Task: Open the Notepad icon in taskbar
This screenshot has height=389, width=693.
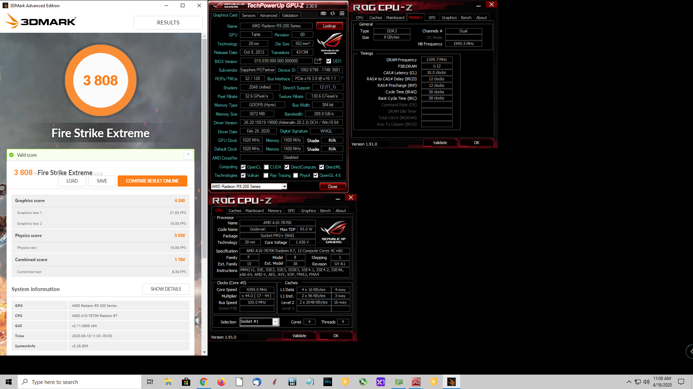Action: coord(310,382)
